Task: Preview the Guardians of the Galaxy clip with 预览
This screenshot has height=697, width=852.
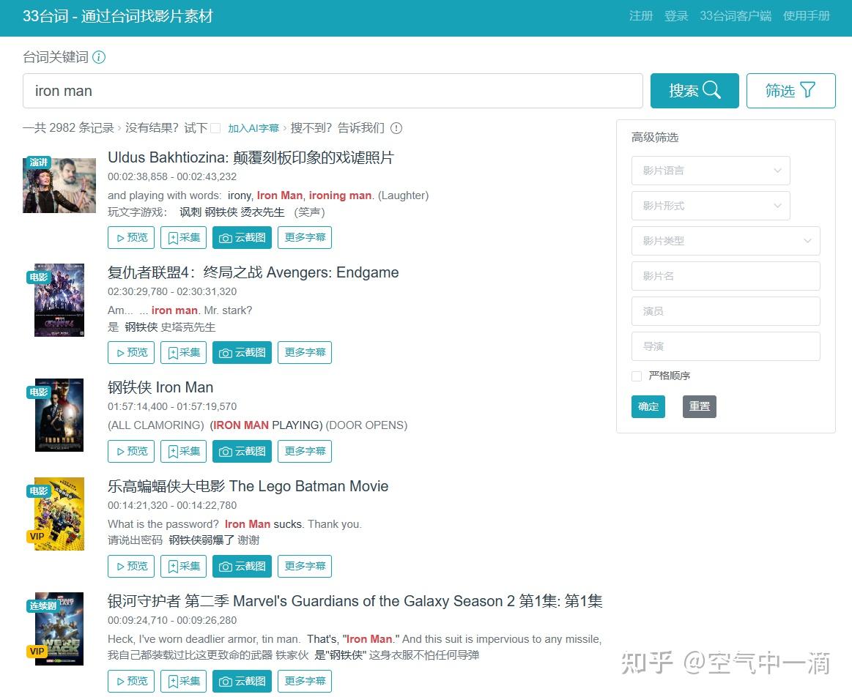Action: tap(131, 682)
